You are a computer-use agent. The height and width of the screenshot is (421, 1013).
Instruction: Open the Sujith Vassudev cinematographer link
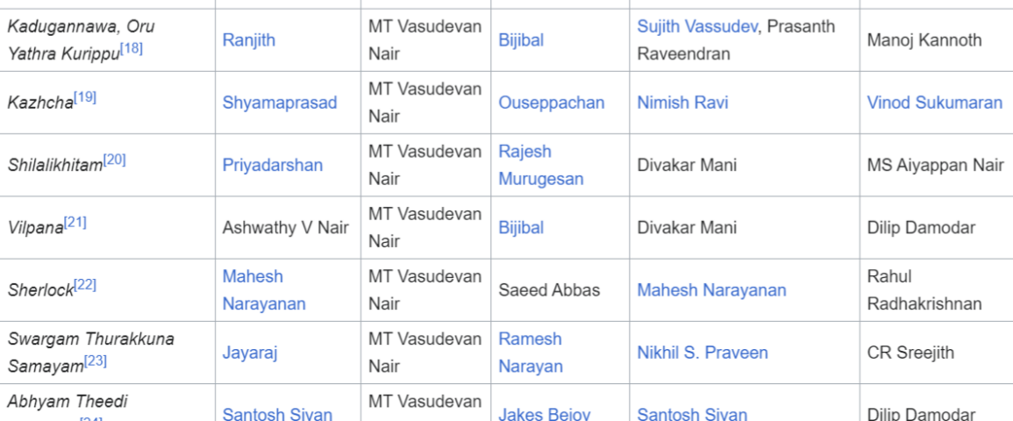(x=697, y=26)
